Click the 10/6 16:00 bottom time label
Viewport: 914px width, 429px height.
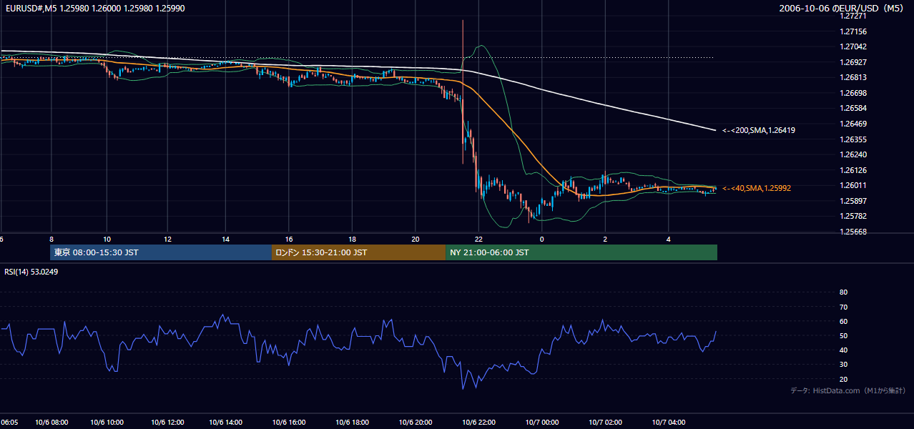point(290,423)
